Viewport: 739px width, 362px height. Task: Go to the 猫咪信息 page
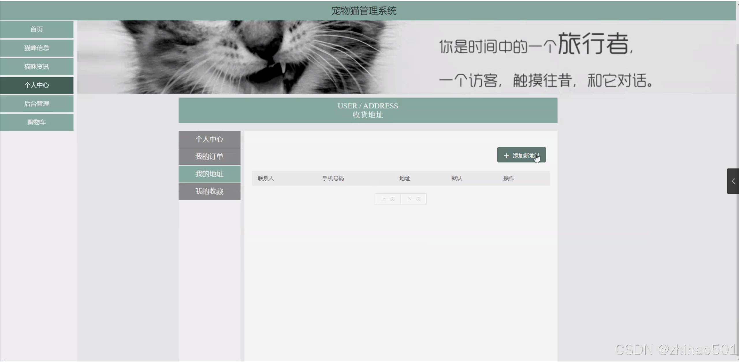[x=37, y=48]
